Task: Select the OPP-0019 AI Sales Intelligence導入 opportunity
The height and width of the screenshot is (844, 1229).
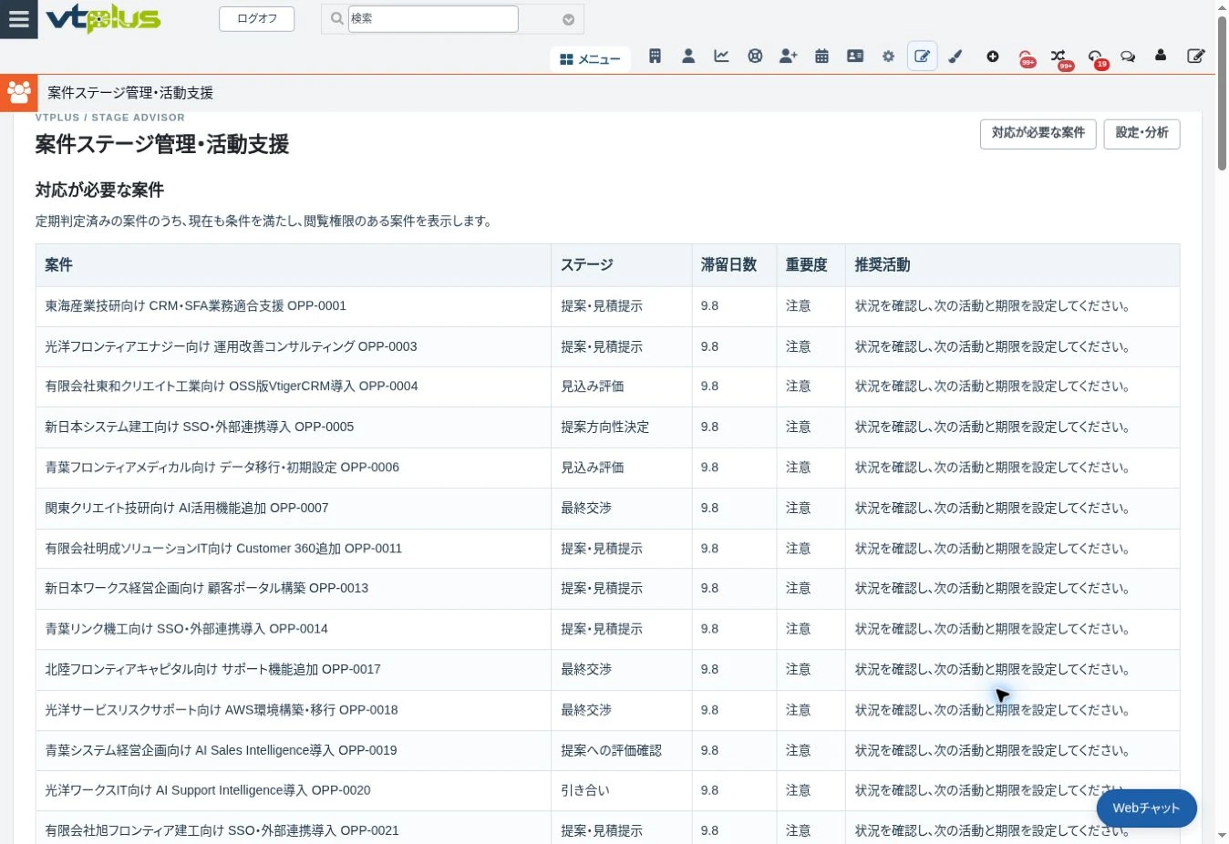Action: (x=607, y=751)
